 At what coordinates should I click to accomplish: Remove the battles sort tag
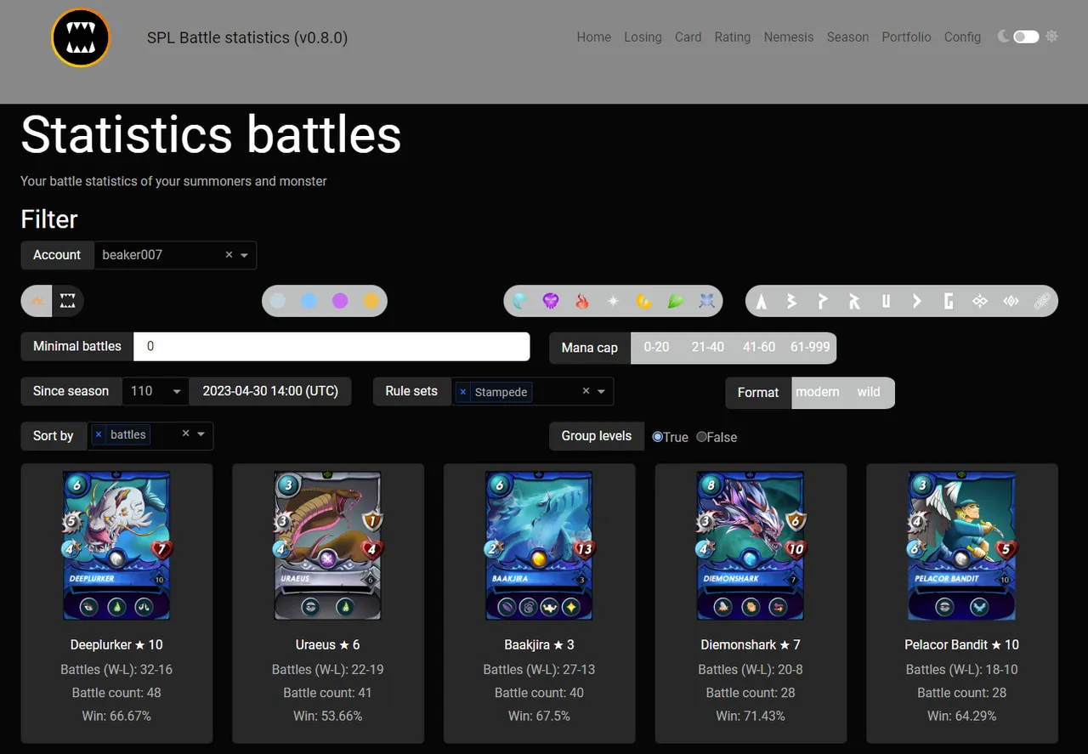[x=99, y=434]
